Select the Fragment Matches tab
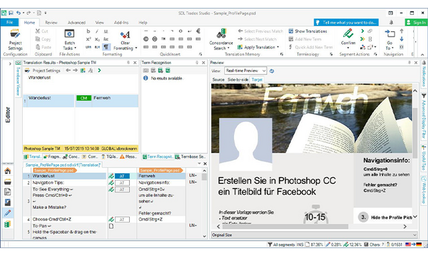The image size is (428, 256). [52, 157]
